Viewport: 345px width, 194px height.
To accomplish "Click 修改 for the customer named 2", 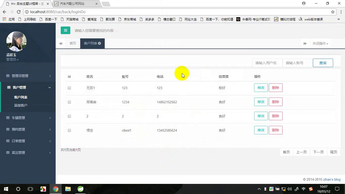I will [261, 116].
